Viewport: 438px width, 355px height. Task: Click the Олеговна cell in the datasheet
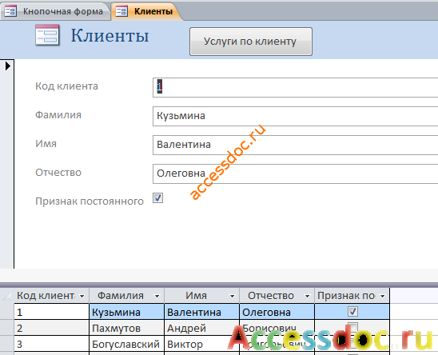tap(277, 312)
